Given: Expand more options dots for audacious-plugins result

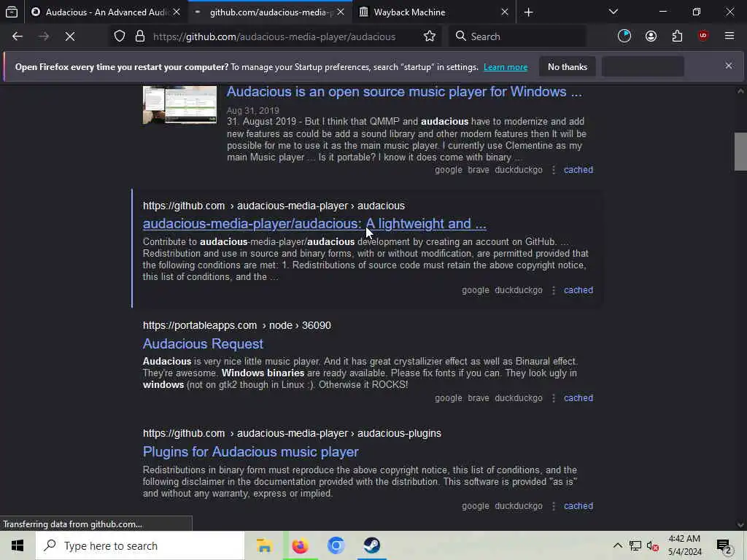Looking at the screenshot, I should 554,506.
